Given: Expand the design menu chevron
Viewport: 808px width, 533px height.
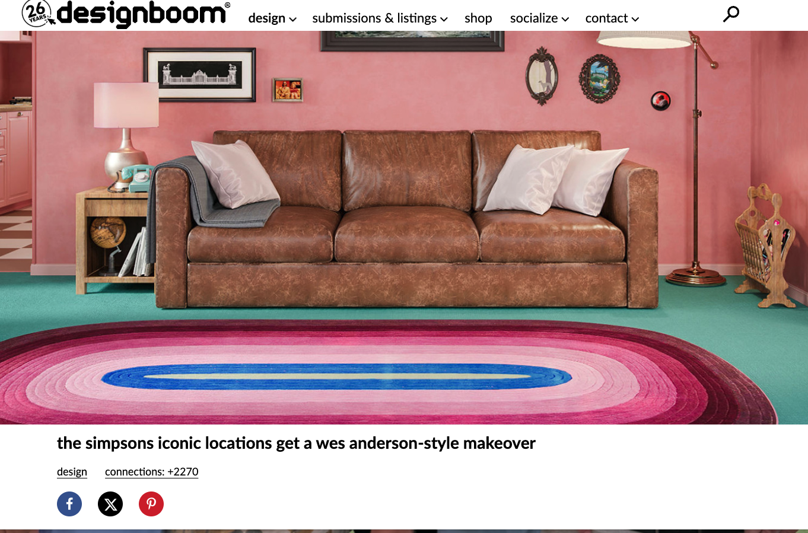Looking at the screenshot, I should coord(292,20).
